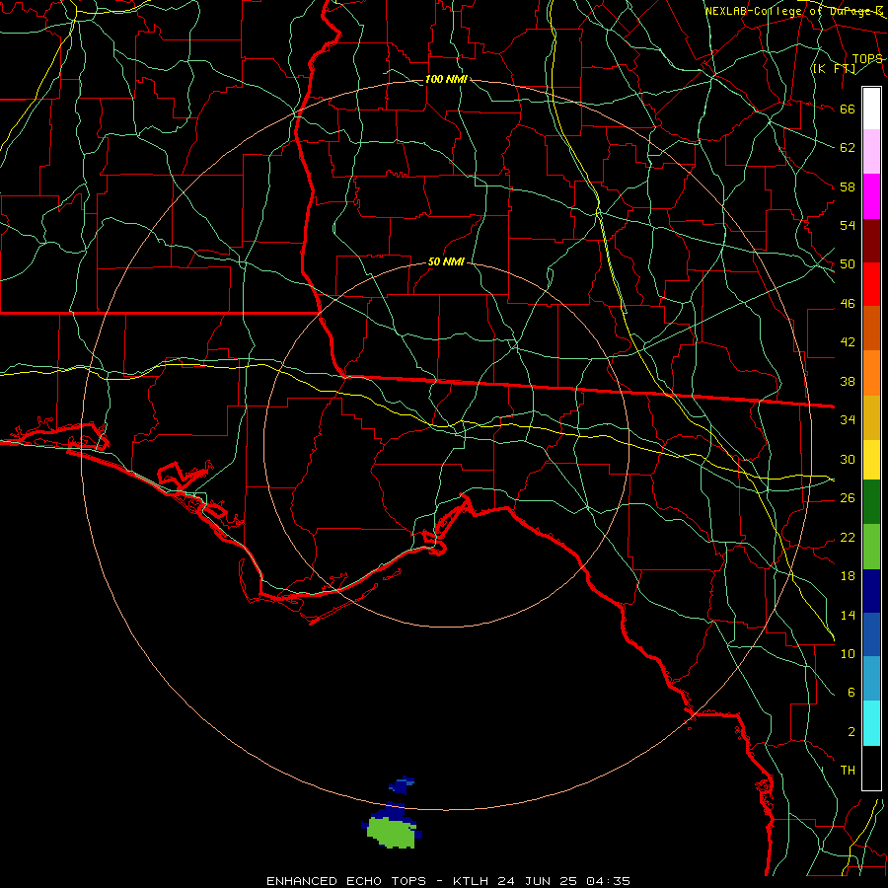Click the legend value 14
This screenshot has height=888, width=888.
coord(848,615)
